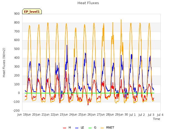Toggle the RNET series legend entry
The image size is (177, 133).
(108, 127)
